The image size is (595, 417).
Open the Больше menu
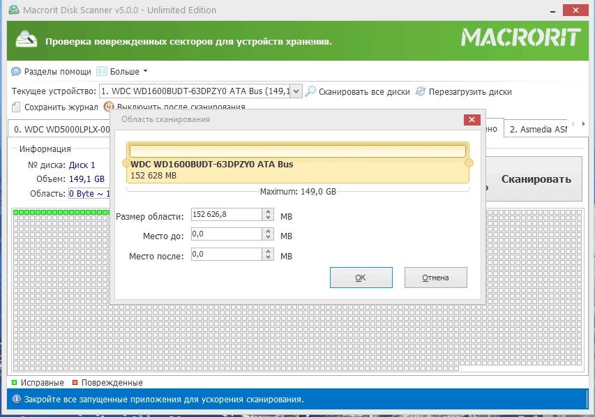click(x=128, y=71)
